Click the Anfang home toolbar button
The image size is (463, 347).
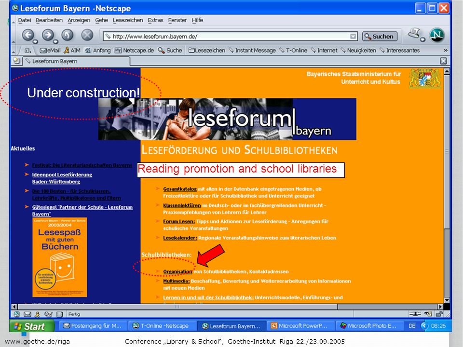[x=98, y=51]
